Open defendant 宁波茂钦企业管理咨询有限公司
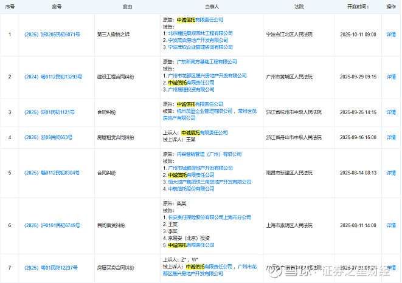This screenshot has width=402, height=283. pos(200,47)
